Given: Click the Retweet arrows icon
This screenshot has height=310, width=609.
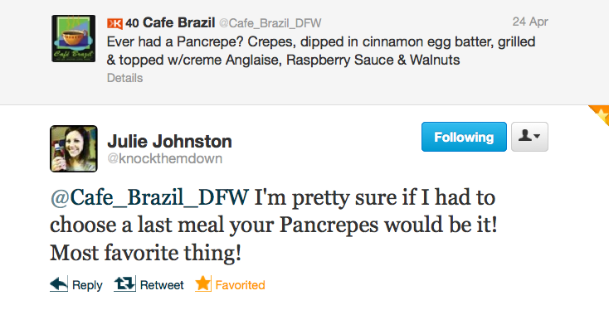Looking at the screenshot, I should point(124,284).
